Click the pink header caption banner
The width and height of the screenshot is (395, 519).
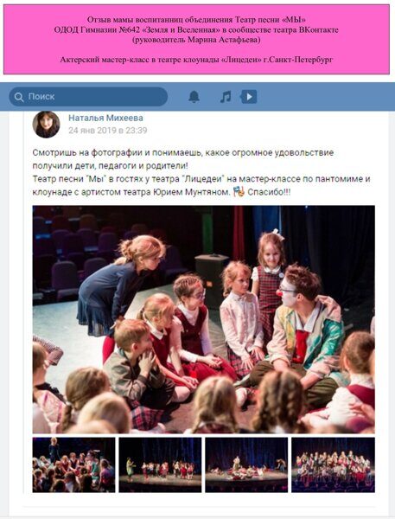click(x=196, y=40)
